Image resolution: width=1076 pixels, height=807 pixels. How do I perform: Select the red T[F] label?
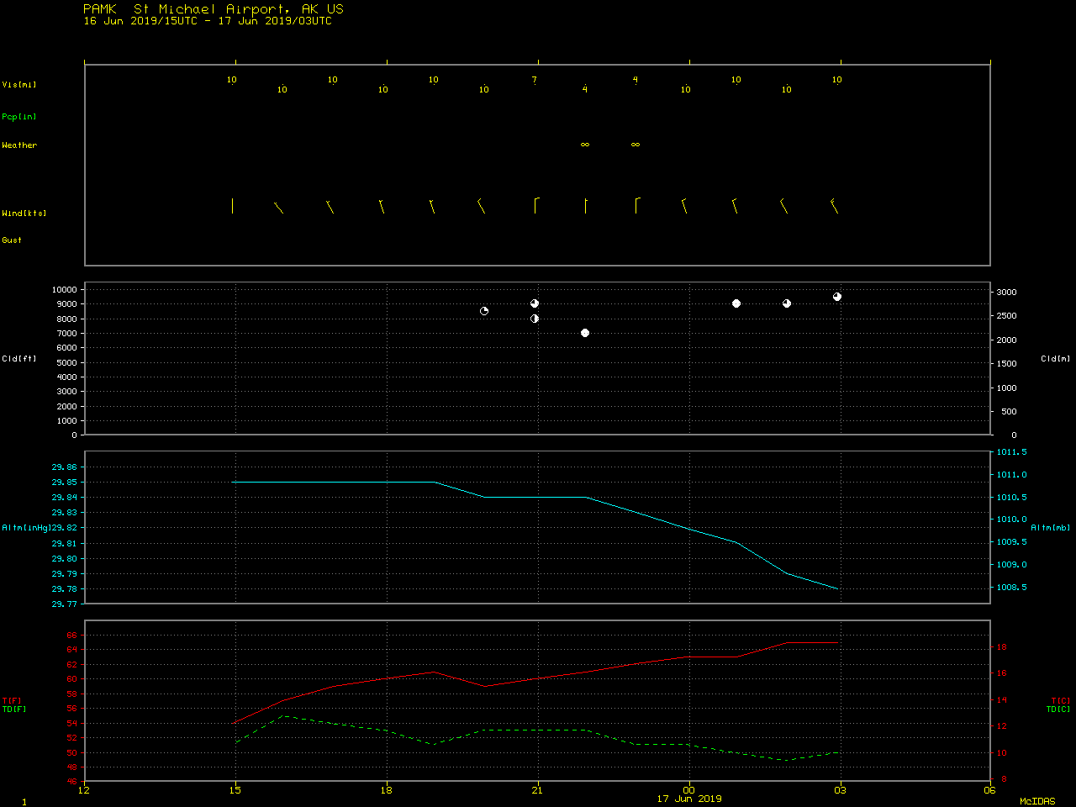click(12, 701)
